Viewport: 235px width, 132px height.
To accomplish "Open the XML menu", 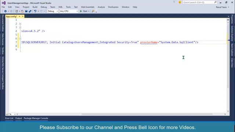I will pyautogui.click(x=60, y=7).
